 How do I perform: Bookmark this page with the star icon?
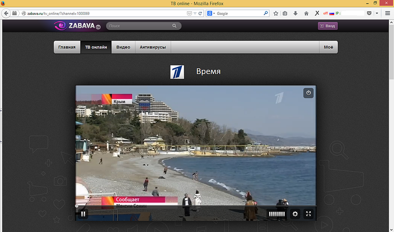pyautogui.click(x=276, y=13)
